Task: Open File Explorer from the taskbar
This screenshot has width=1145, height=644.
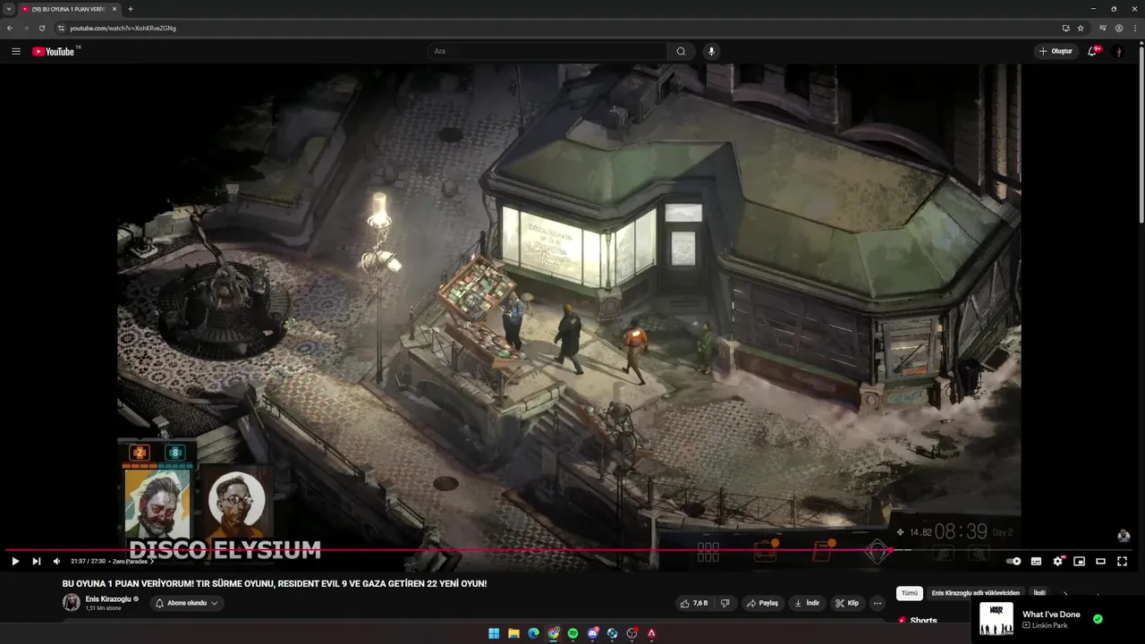Action: click(513, 633)
